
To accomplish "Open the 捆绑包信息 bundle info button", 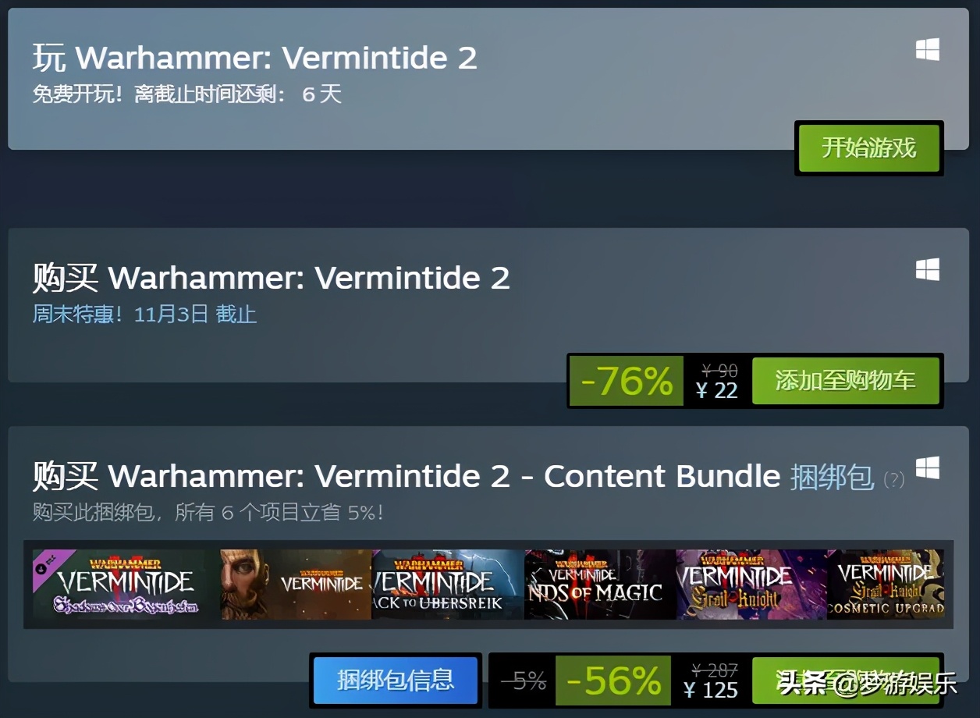I will pos(396,681).
